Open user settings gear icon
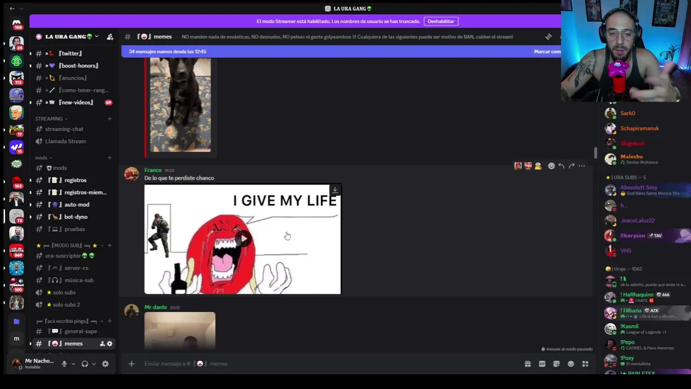This screenshot has width=691, height=389. (105, 364)
